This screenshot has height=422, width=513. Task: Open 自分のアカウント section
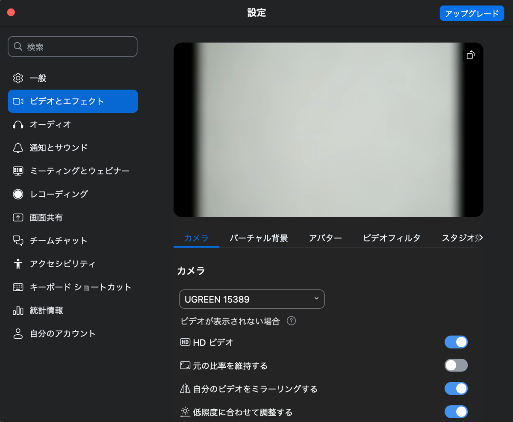tap(73, 333)
